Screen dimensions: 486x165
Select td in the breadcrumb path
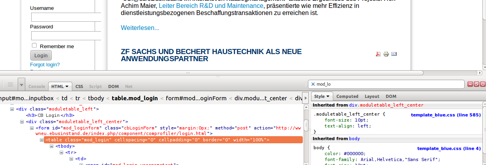coord(65,98)
